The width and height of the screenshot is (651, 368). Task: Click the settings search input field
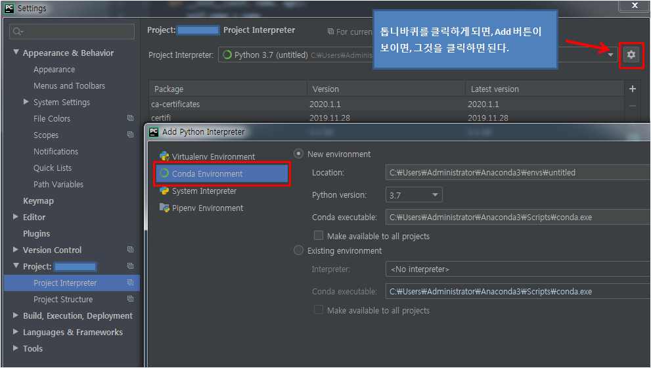(72, 32)
